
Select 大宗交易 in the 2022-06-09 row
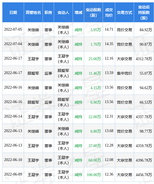coord(125,175)
